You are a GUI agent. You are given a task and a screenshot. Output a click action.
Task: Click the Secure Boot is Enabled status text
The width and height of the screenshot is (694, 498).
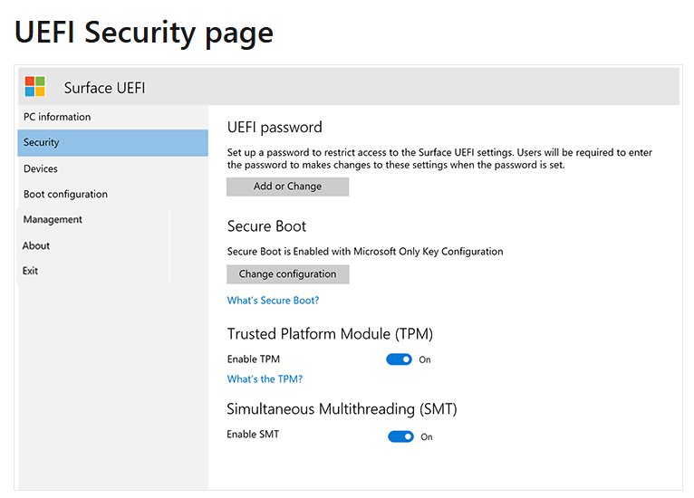tap(365, 252)
